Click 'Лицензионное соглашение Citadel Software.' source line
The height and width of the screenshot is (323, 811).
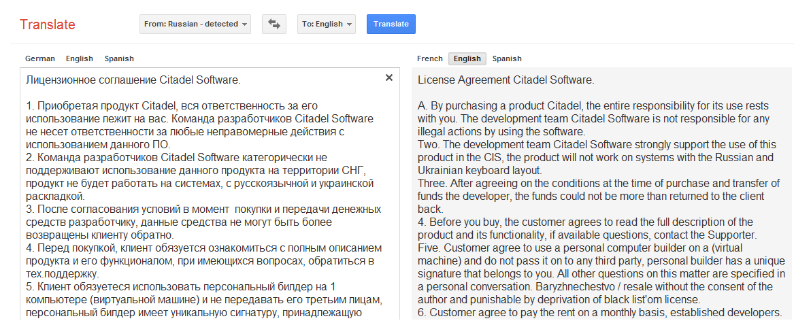(133, 80)
